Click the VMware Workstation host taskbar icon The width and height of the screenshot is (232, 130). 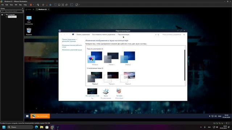[52, 127]
